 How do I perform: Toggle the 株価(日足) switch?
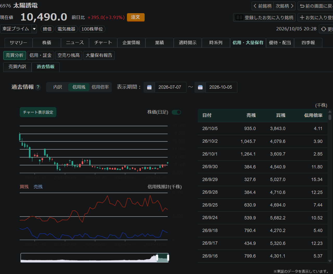pos(176,112)
